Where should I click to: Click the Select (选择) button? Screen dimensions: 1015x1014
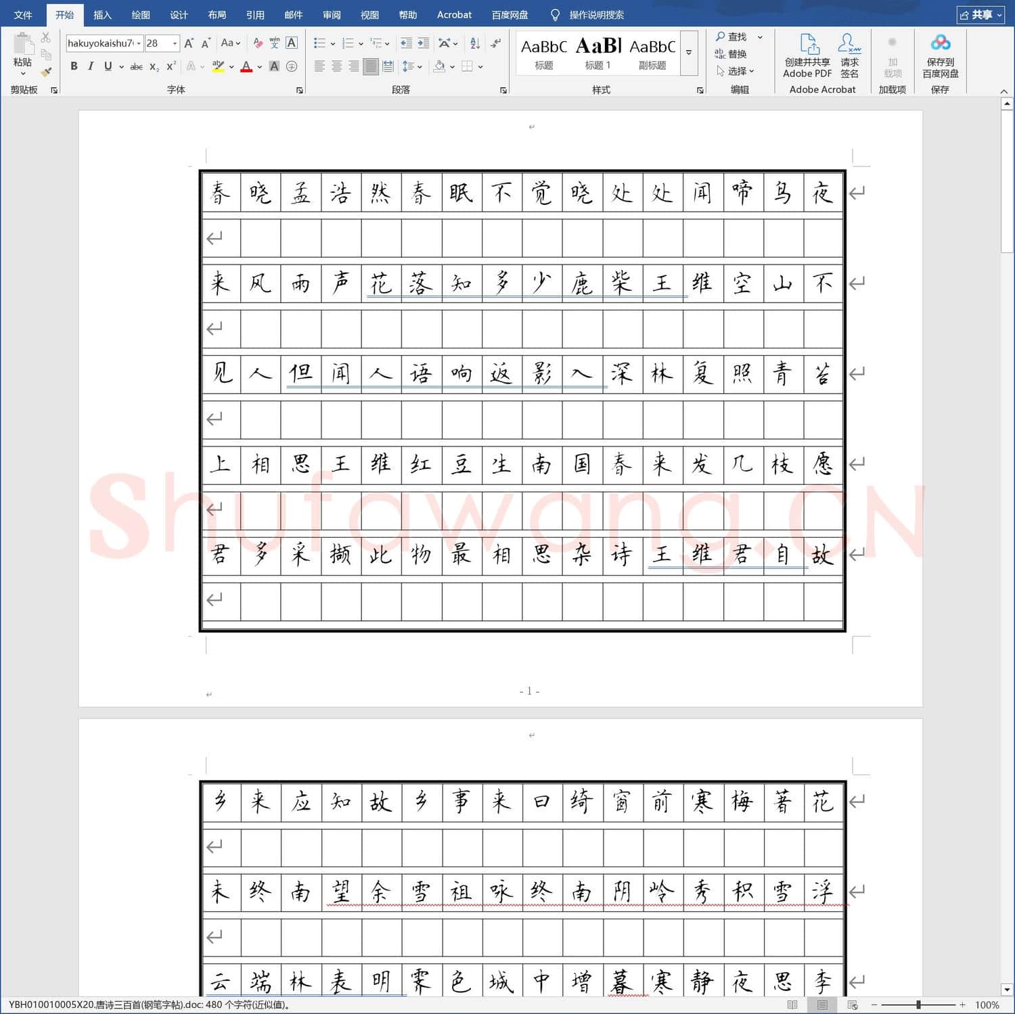(735, 70)
